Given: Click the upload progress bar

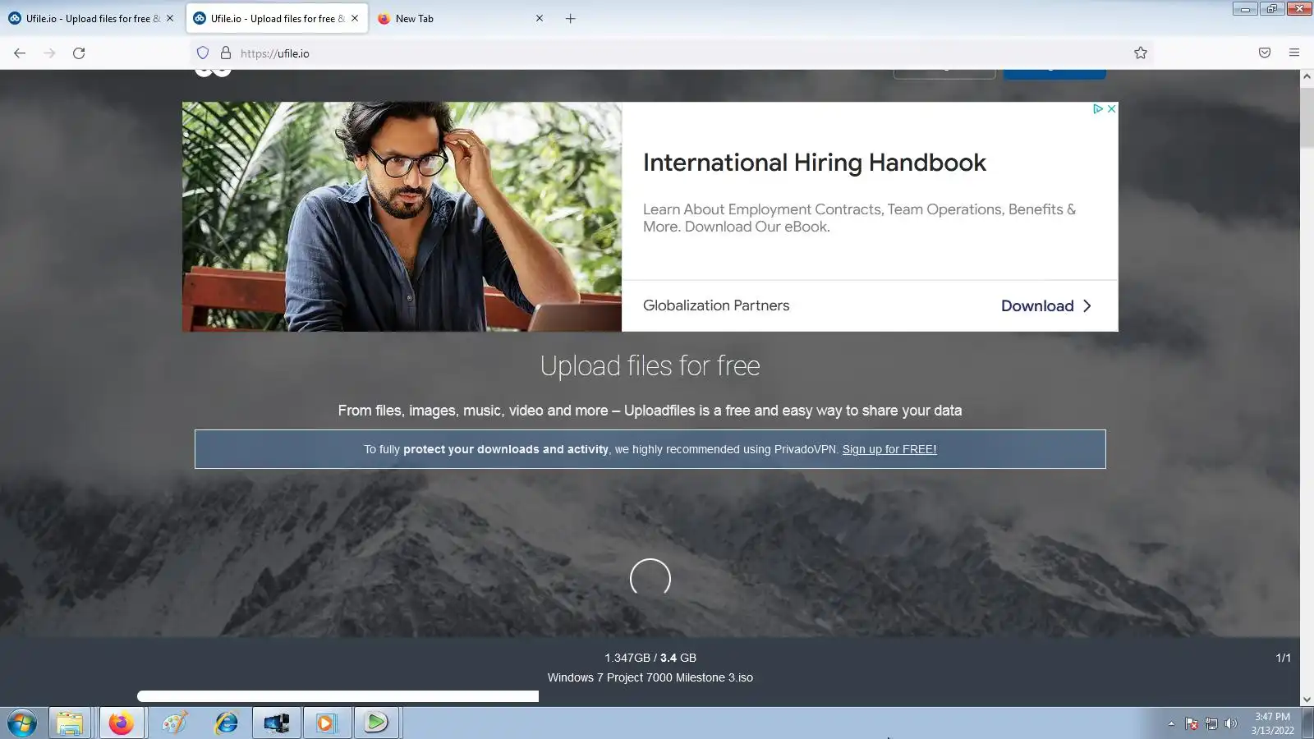Looking at the screenshot, I should point(338,696).
